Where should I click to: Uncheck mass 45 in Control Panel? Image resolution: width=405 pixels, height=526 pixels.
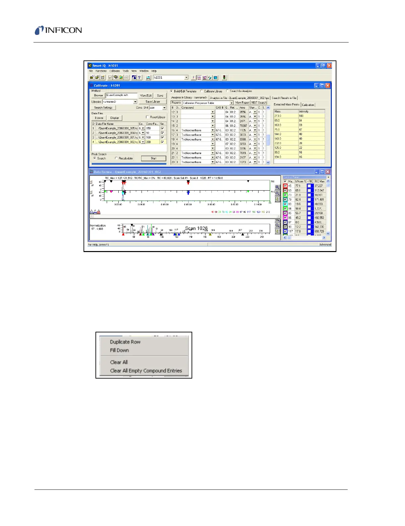pyautogui.click(x=285, y=186)
